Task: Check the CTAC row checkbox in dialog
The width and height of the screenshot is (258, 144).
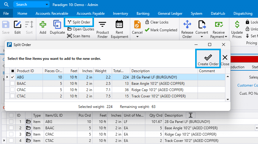Action: (x=12, y=96)
